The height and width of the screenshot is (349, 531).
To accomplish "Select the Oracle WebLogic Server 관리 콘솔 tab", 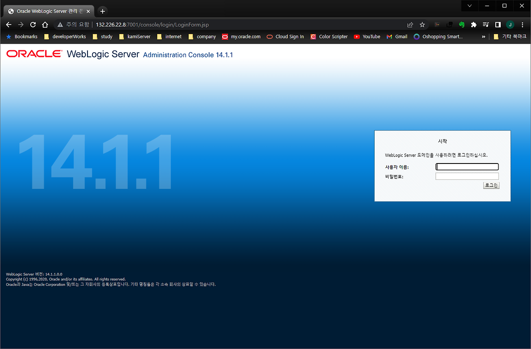I will coord(46,11).
